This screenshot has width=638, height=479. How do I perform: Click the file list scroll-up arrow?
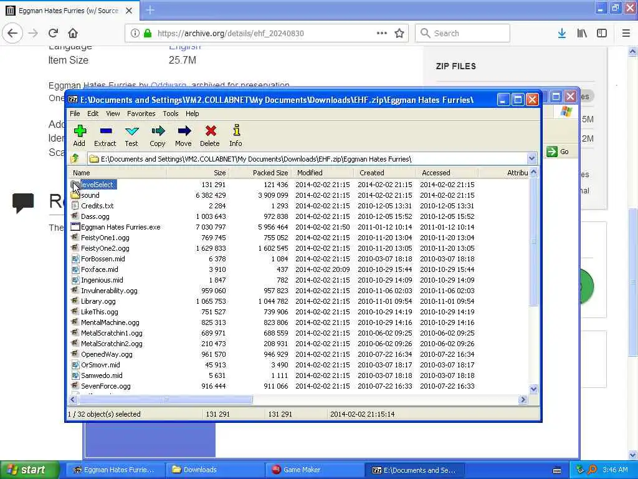point(534,172)
